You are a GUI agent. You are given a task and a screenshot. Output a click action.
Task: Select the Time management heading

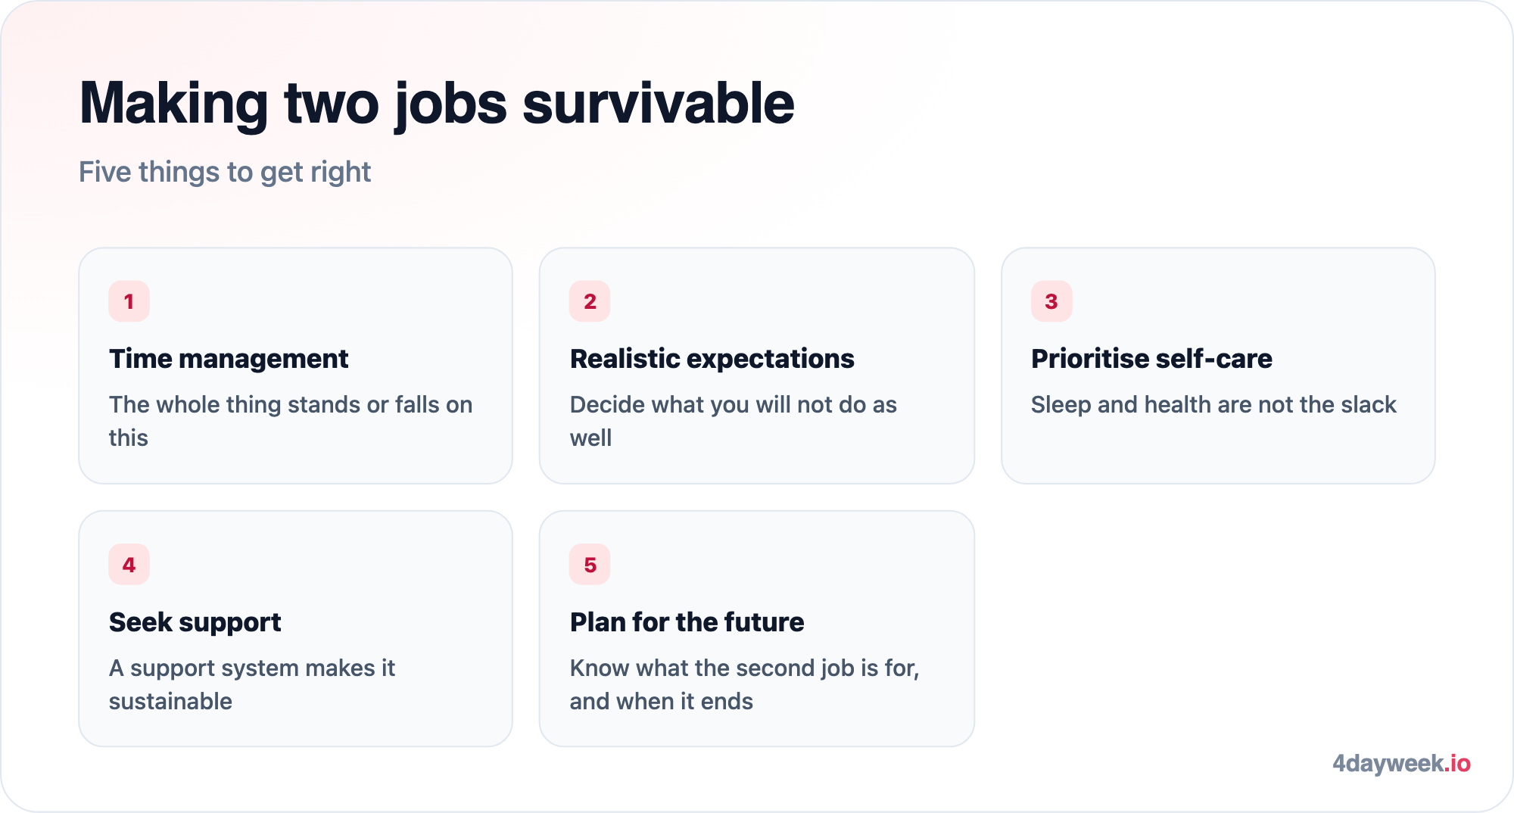click(229, 359)
